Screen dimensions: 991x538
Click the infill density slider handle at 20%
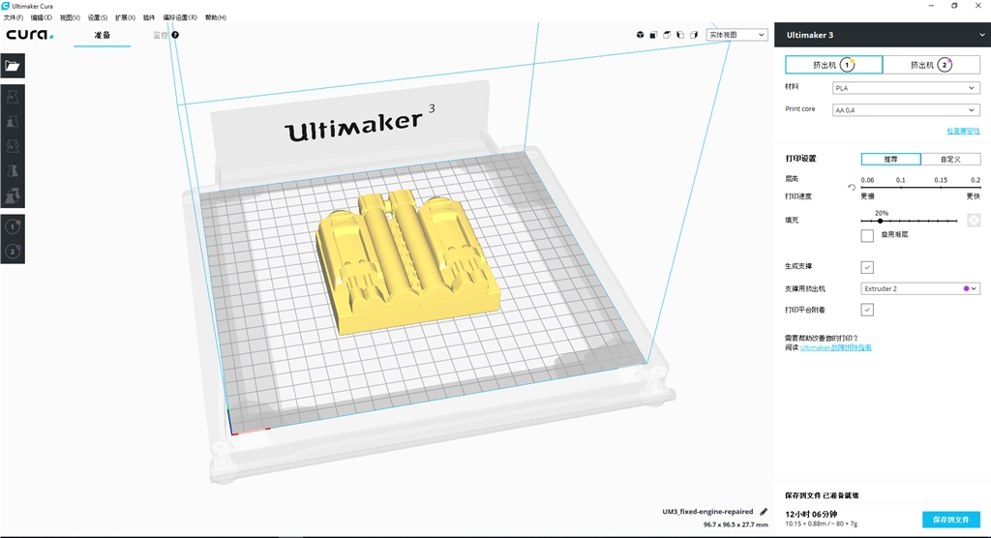click(x=880, y=221)
